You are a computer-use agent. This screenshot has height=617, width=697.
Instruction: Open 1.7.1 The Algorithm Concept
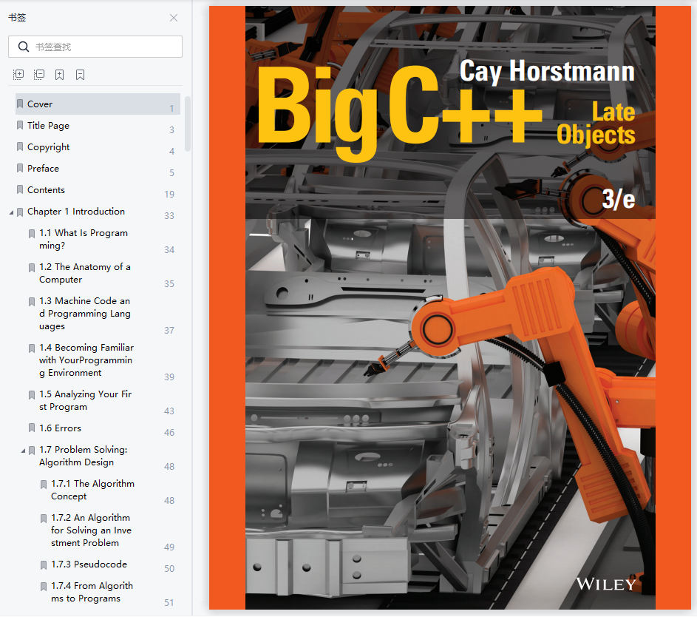(92, 490)
